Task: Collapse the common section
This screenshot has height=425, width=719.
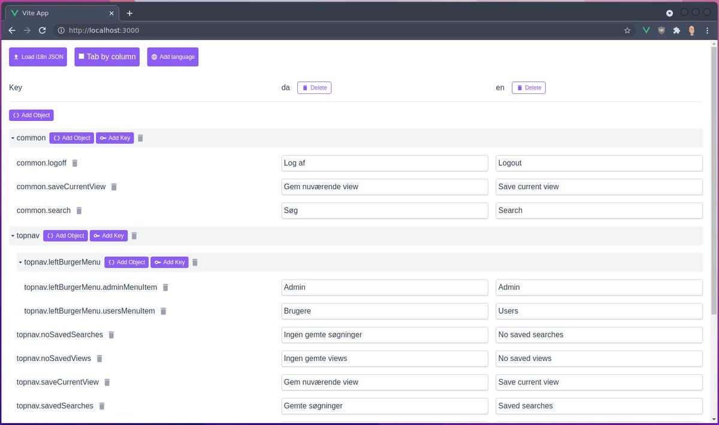Action: 12,138
